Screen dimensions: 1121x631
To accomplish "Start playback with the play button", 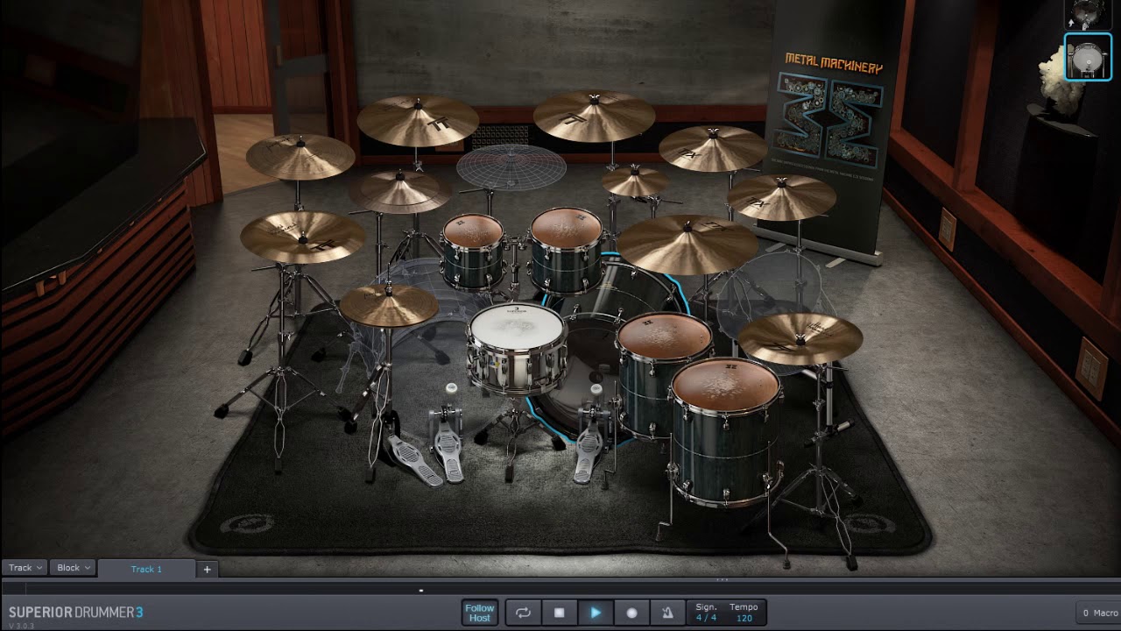I will click(596, 613).
